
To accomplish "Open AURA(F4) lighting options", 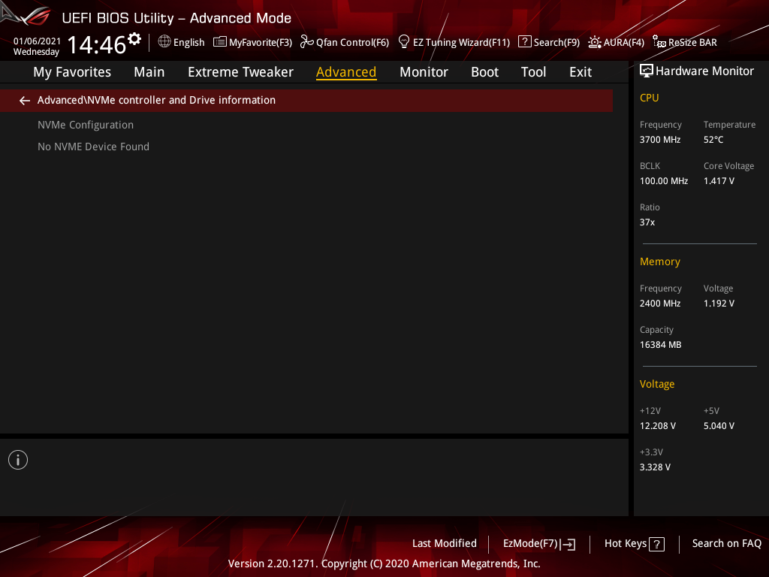I will pyautogui.click(x=624, y=43).
